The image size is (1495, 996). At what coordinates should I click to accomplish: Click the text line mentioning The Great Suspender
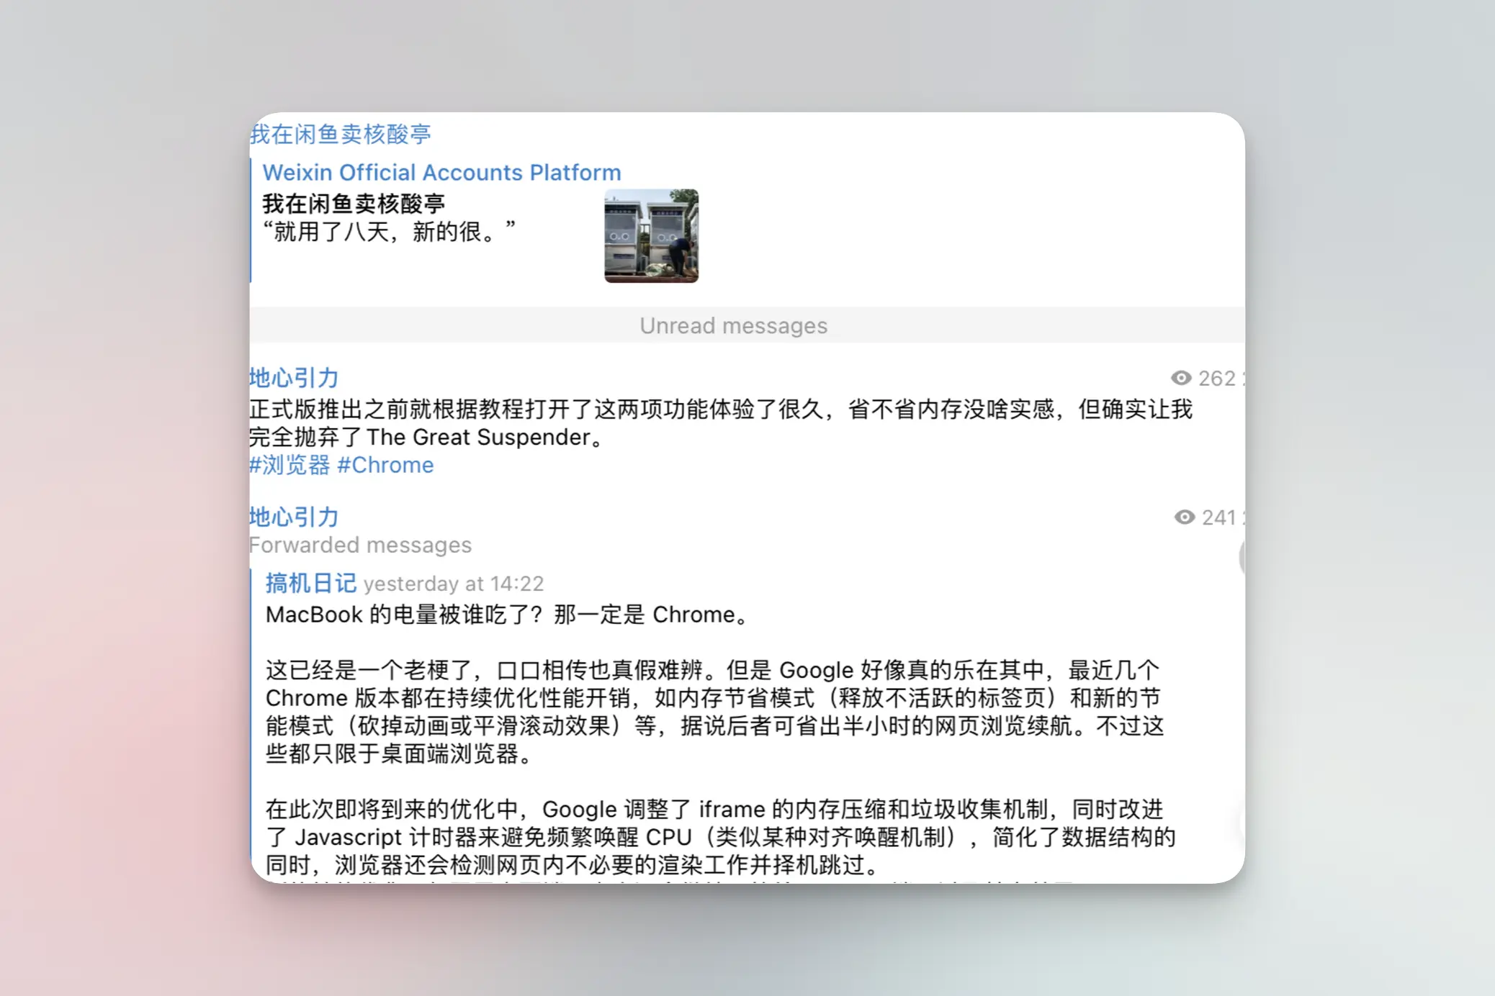click(x=428, y=437)
